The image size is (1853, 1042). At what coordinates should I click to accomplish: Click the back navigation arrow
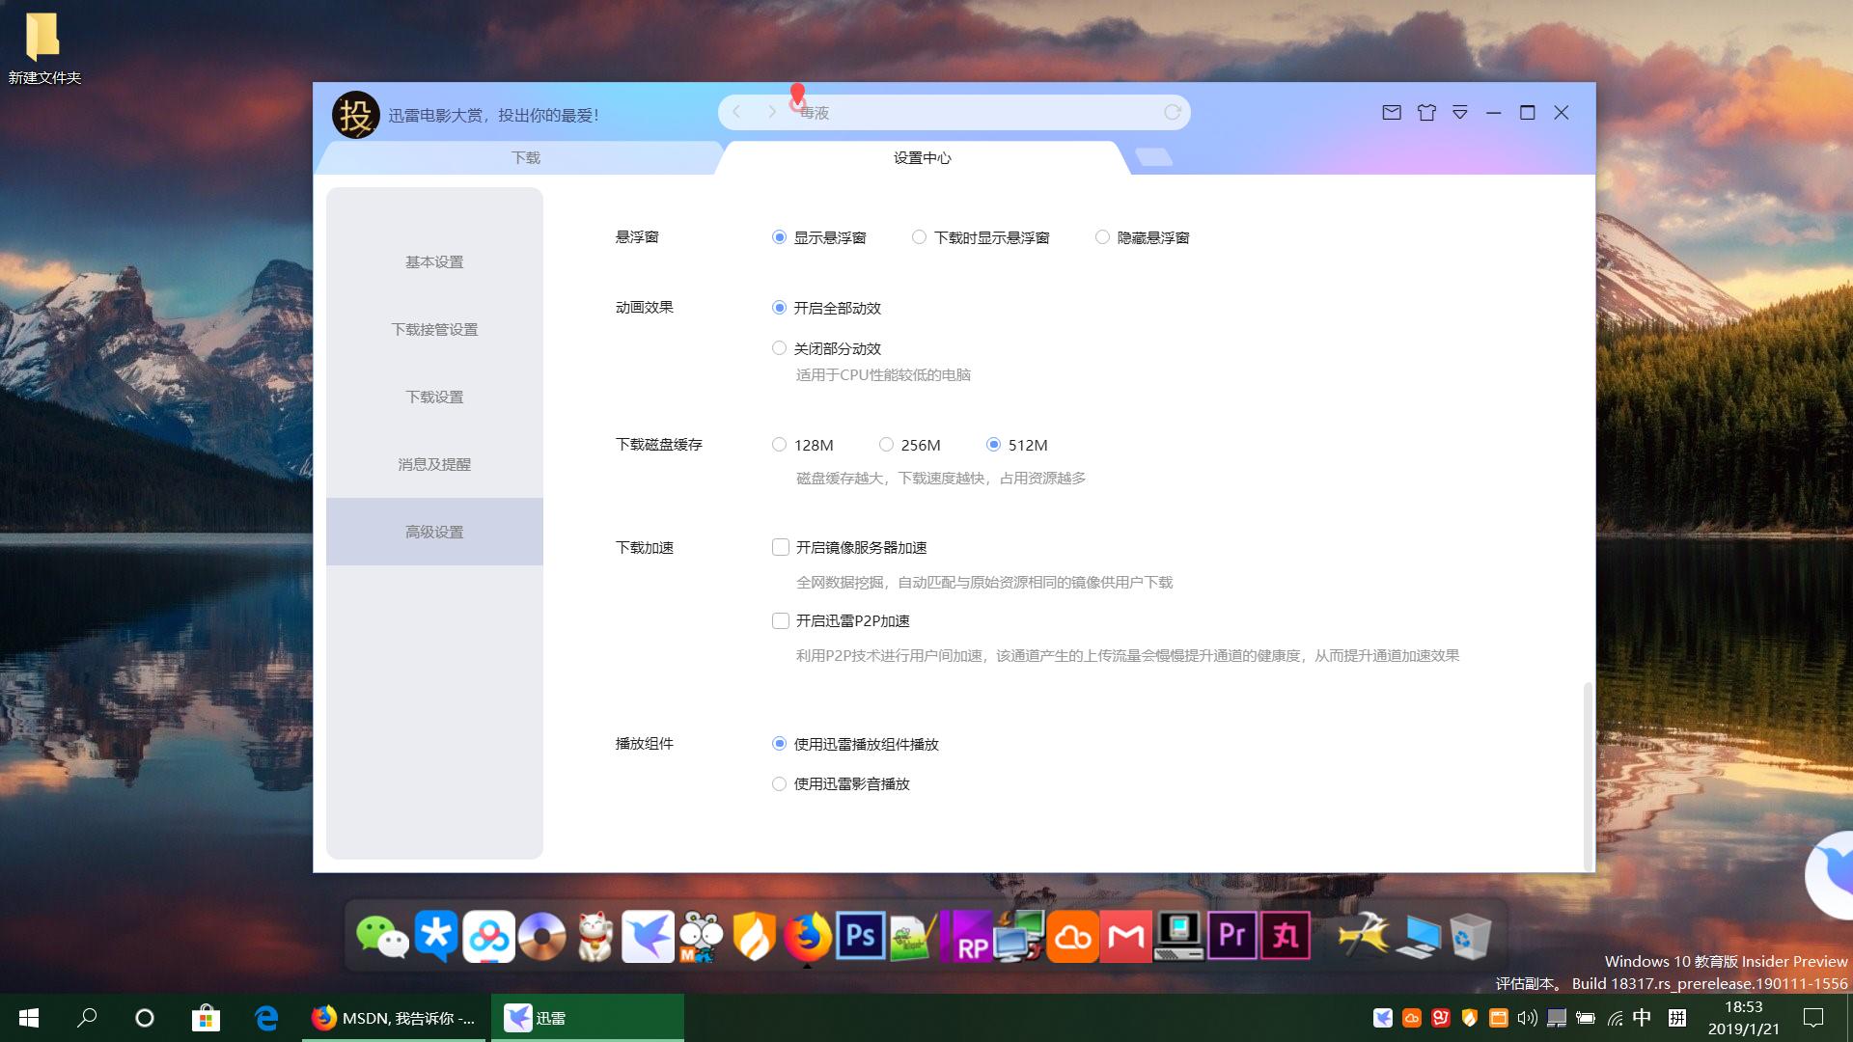[x=736, y=112]
